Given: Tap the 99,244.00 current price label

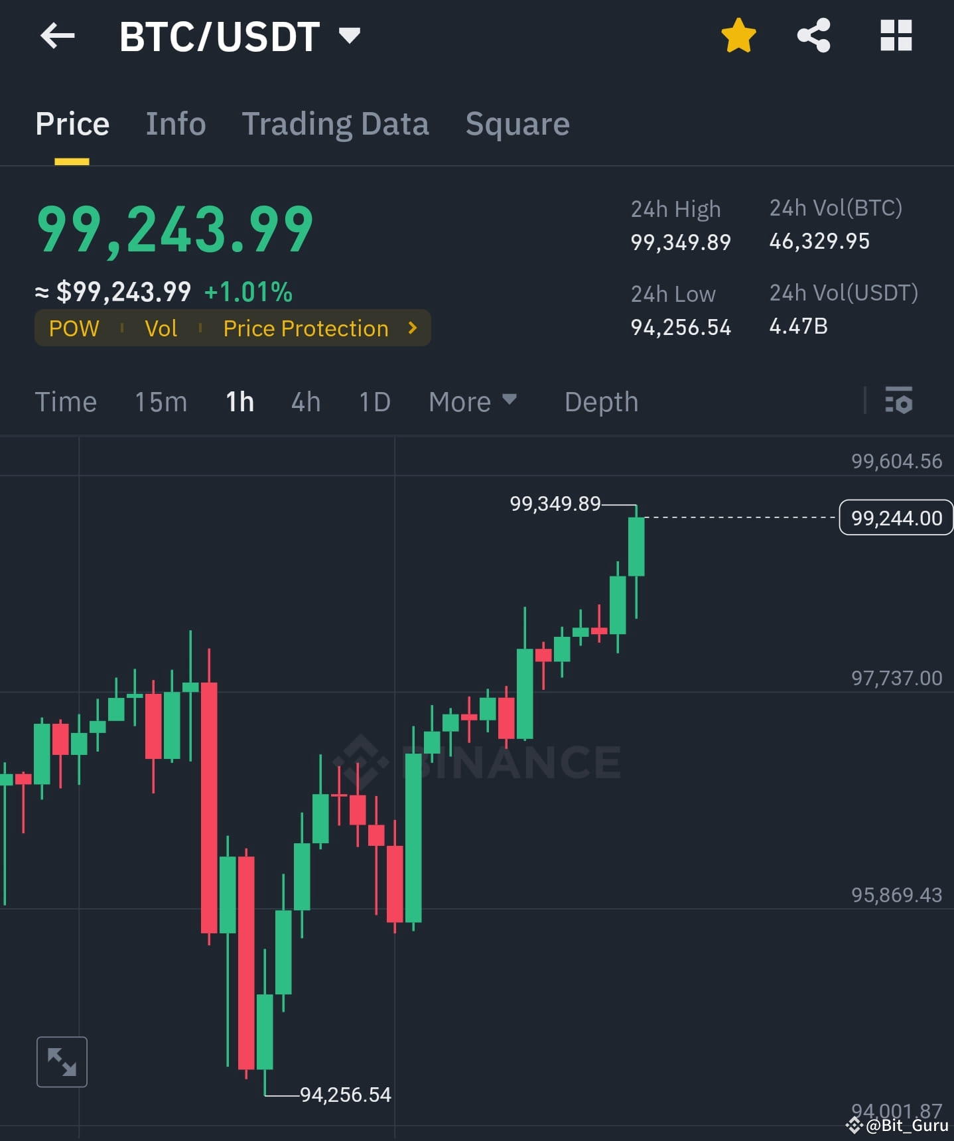Looking at the screenshot, I should [x=896, y=518].
